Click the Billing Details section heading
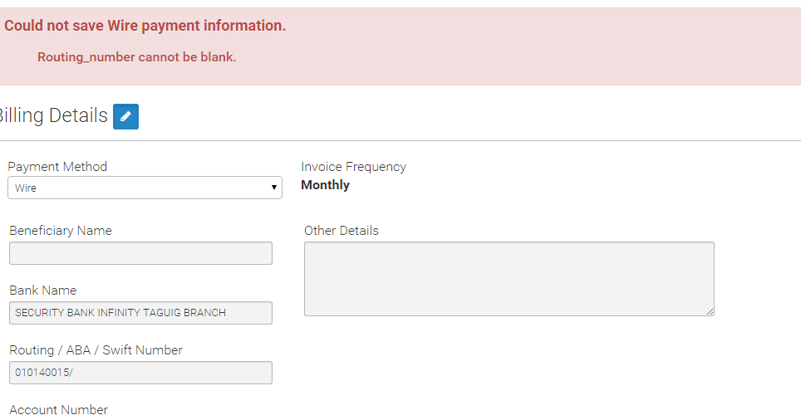801x420 pixels. pyautogui.click(x=52, y=115)
